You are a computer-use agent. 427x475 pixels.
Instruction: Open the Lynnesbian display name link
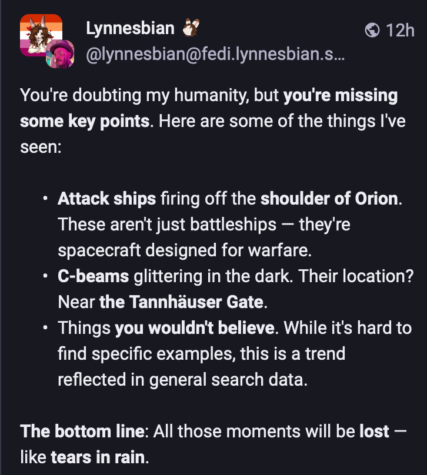(130, 28)
